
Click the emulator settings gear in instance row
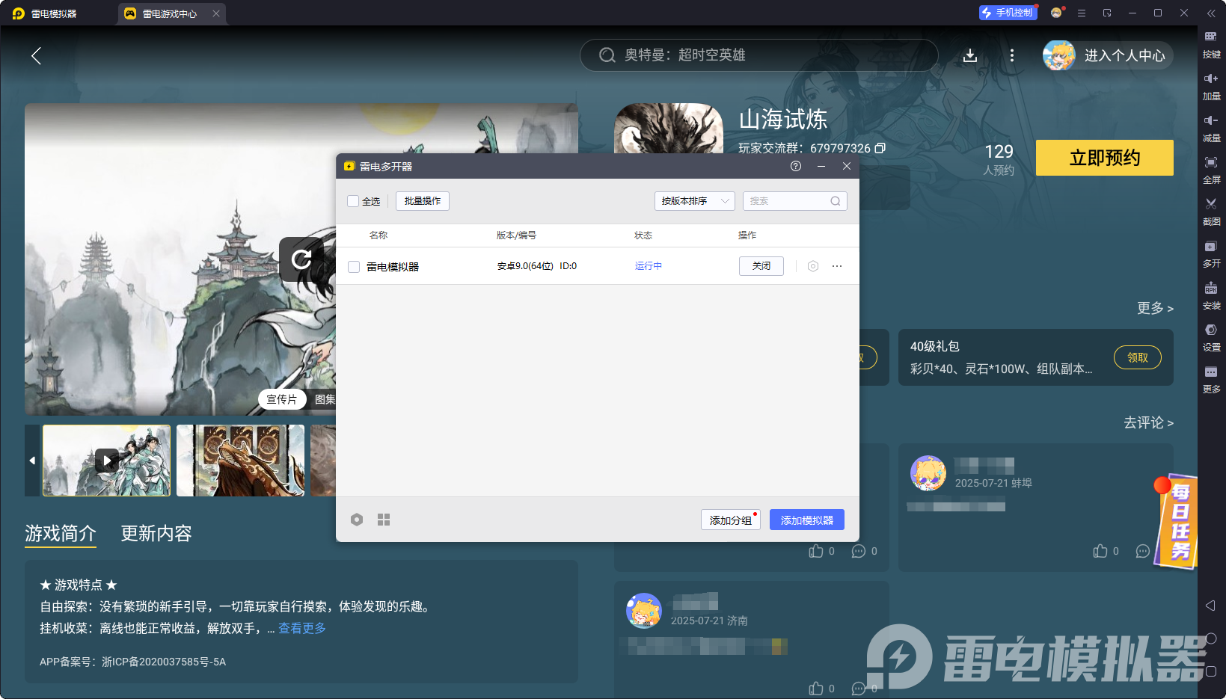click(813, 266)
